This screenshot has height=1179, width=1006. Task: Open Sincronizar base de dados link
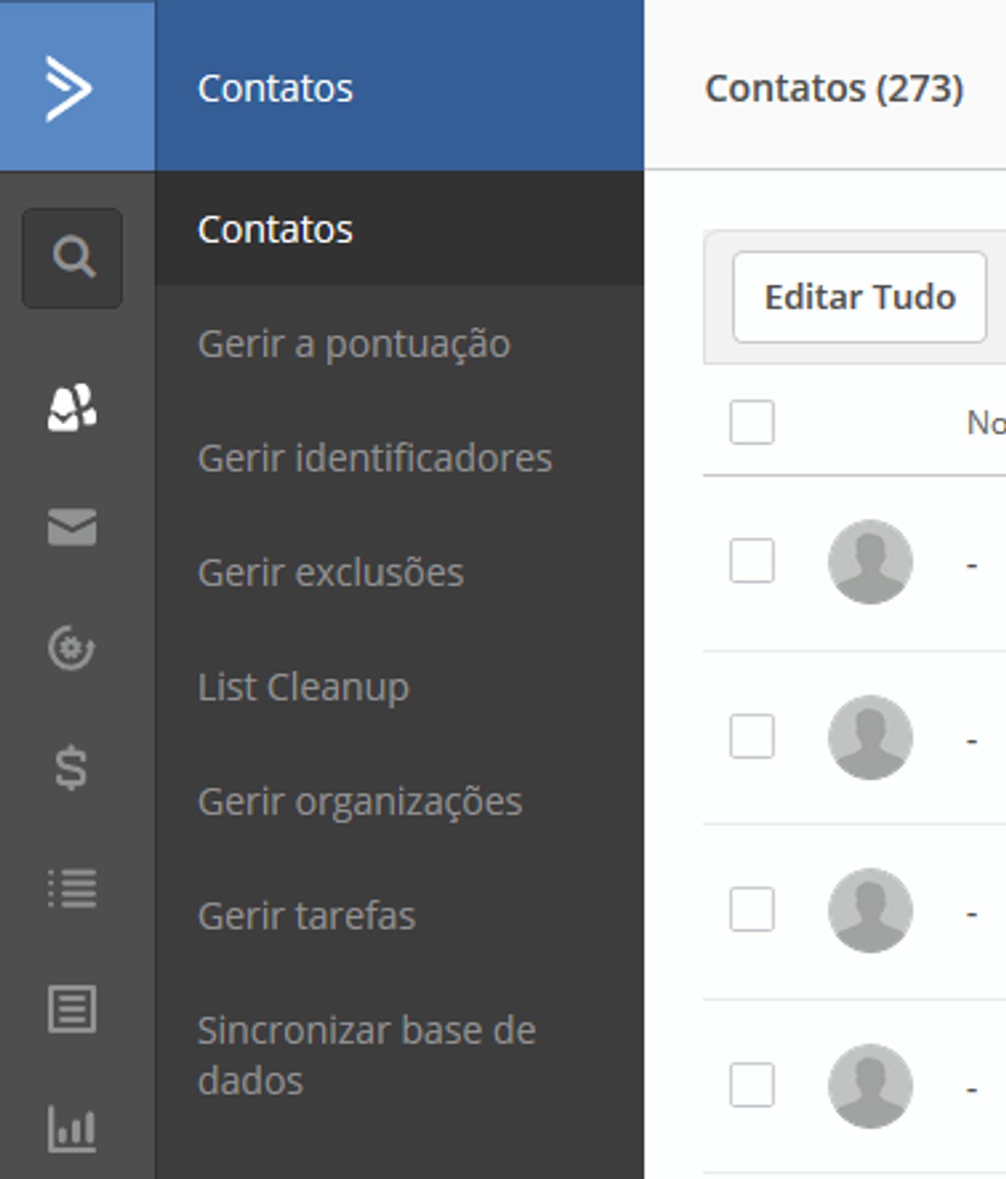coord(366,1054)
